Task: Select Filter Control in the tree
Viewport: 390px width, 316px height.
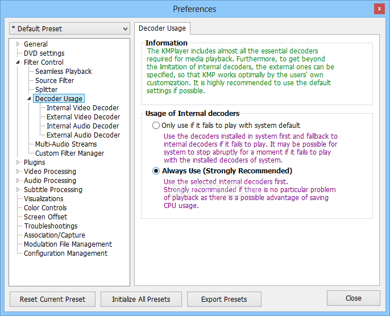Action: [x=44, y=62]
